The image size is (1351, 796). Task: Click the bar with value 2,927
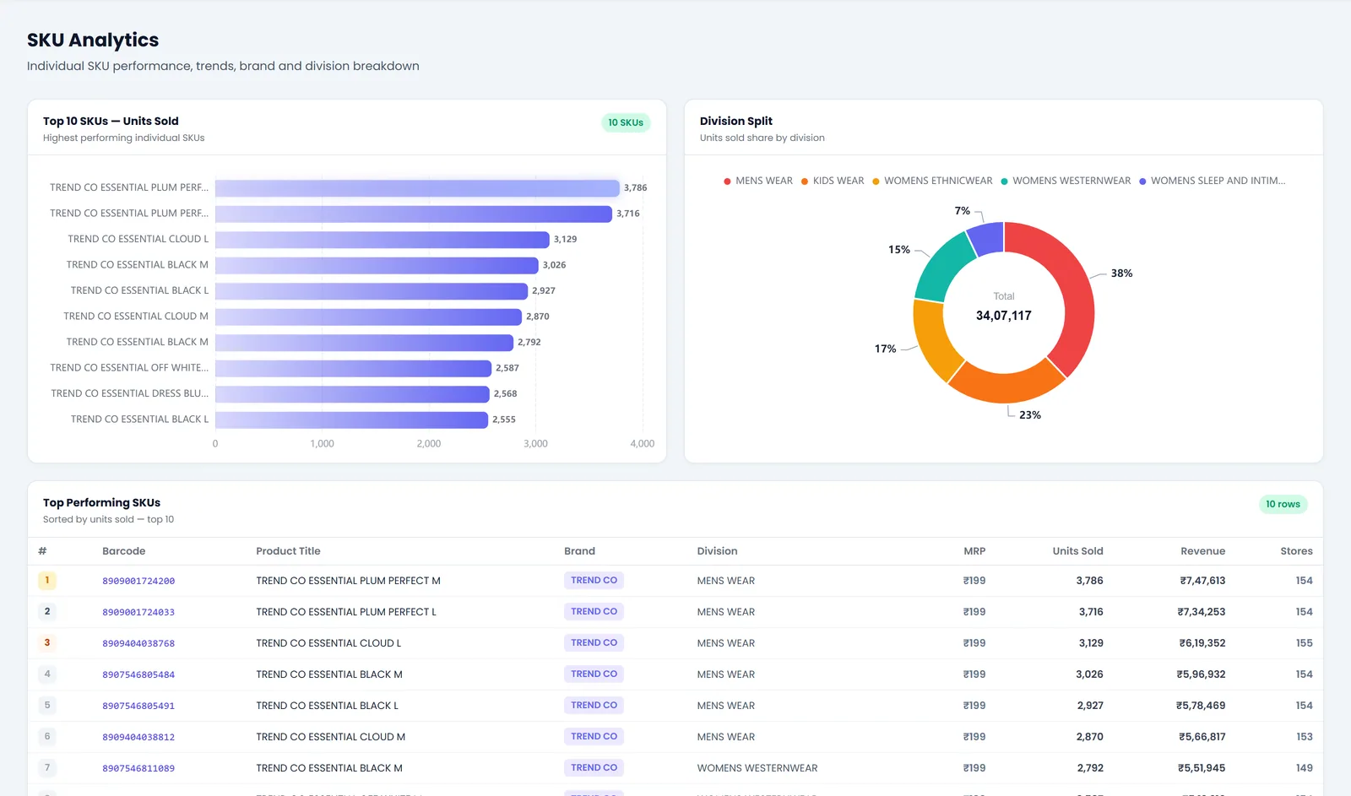[372, 291]
